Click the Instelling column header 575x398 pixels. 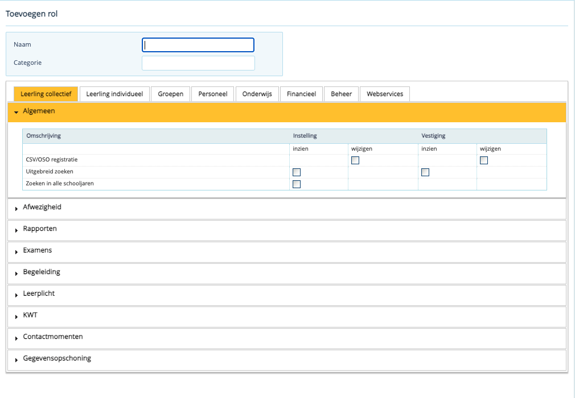[x=305, y=136]
